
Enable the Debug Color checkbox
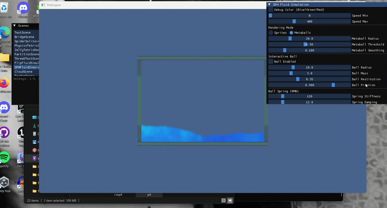click(x=271, y=10)
